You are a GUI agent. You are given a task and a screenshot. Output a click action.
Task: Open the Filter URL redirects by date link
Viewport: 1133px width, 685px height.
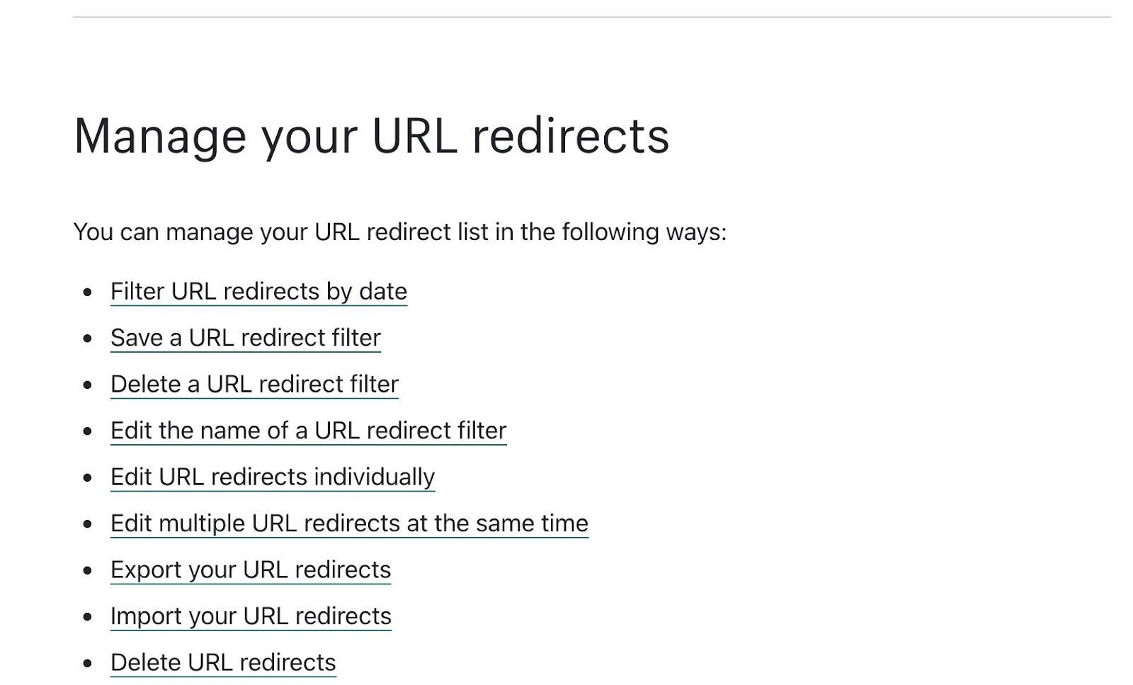coord(258,292)
